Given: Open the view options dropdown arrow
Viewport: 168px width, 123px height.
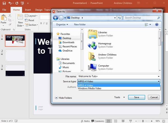Looking at the screenshot, I should tap(150, 25).
